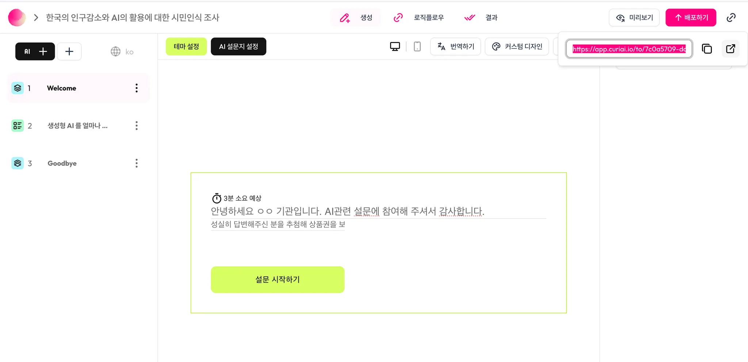Add a new question with the plus icon
Screen dimensions: 748x362
pyautogui.click(x=69, y=51)
